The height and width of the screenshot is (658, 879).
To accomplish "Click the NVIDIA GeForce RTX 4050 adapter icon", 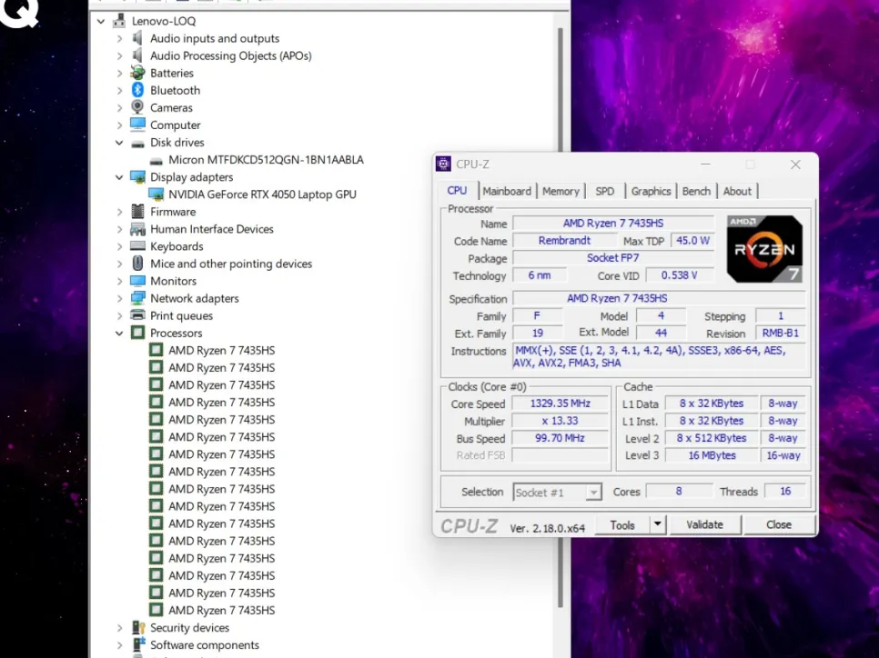I will tap(156, 194).
